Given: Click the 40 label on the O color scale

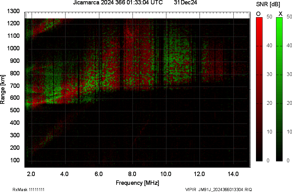Looking at the screenshot, I should pyautogui.click(x=269, y=46).
